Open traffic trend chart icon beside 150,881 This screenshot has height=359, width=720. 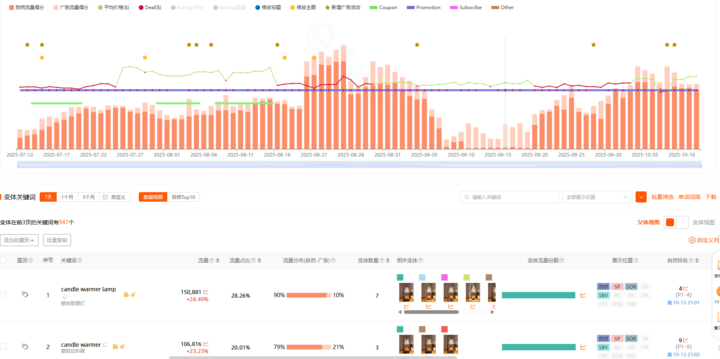point(206,292)
